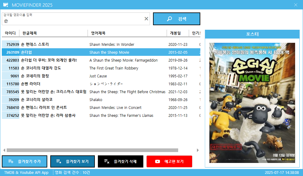Click the right arrow of horizontal scrollbar
Screen dimensions: 303x176
pyautogui.click(x=198, y=150)
